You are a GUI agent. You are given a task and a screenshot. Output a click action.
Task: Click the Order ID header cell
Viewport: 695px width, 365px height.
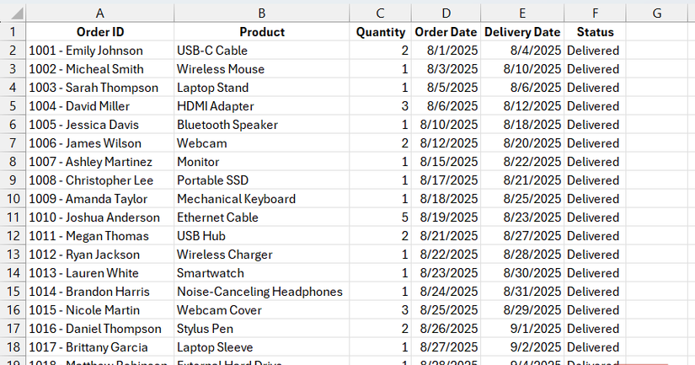click(x=100, y=32)
